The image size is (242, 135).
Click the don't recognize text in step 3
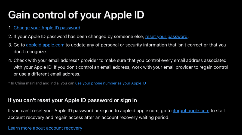click(30, 51)
